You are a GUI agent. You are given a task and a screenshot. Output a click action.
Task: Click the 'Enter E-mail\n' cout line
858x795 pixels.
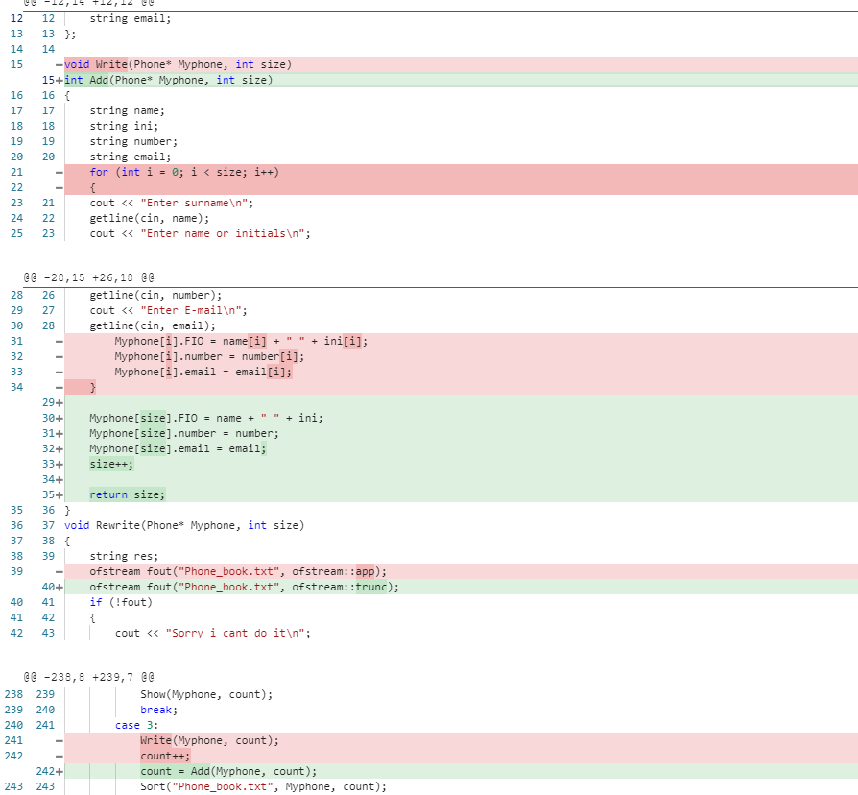[168, 310]
